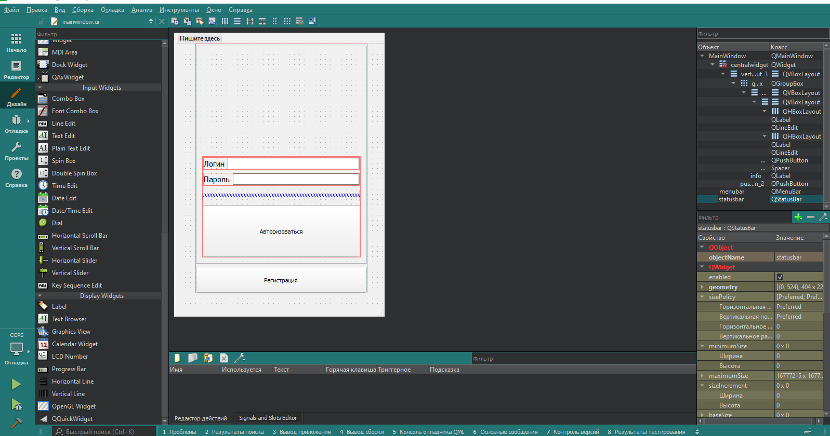Apply vertical layout from toolbar
The image size is (830, 436).
pyautogui.click(x=238, y=21)
